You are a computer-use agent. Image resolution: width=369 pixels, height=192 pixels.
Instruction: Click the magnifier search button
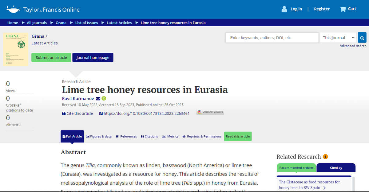(x=362, y=38)
